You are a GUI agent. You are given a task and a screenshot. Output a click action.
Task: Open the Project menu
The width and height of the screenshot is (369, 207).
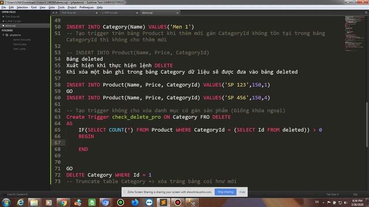click(x=72, y=7)
